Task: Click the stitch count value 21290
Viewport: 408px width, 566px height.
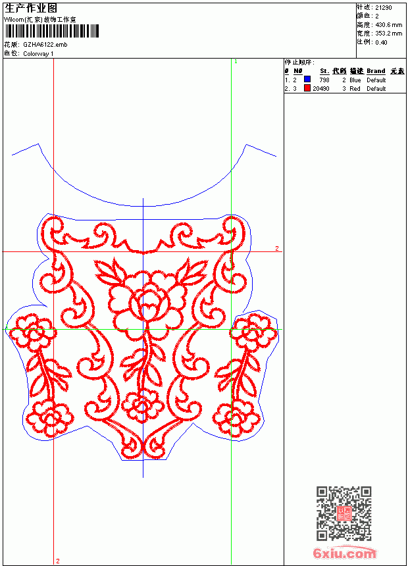Action: pyautogui.click(x=384, y=8)
